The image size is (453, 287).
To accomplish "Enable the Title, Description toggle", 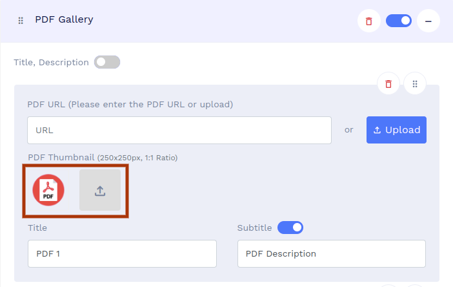I will click(x=107, y=62).
